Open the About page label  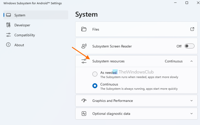[19, 45]
